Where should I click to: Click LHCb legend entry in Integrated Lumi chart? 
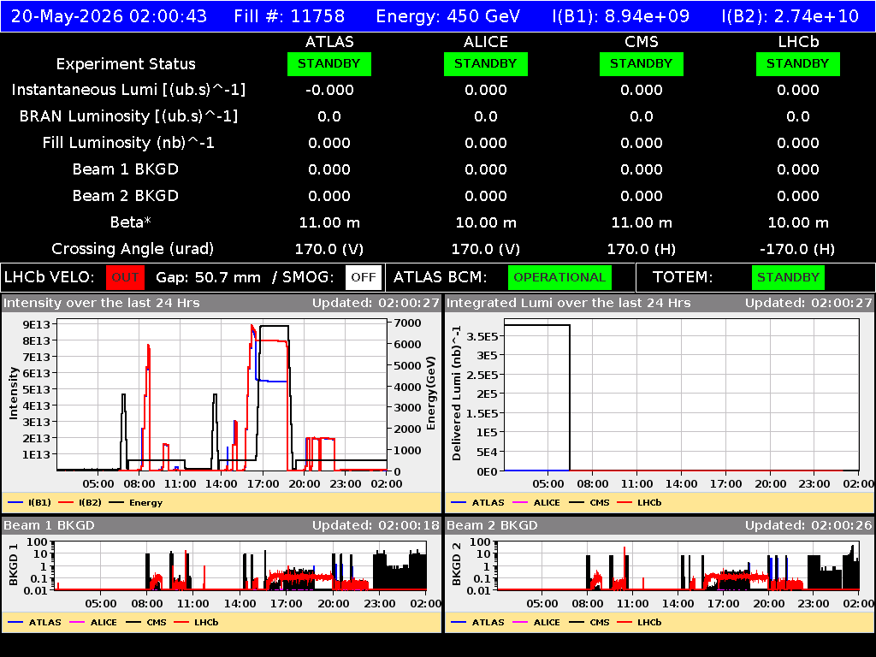(x=640, y=502)
